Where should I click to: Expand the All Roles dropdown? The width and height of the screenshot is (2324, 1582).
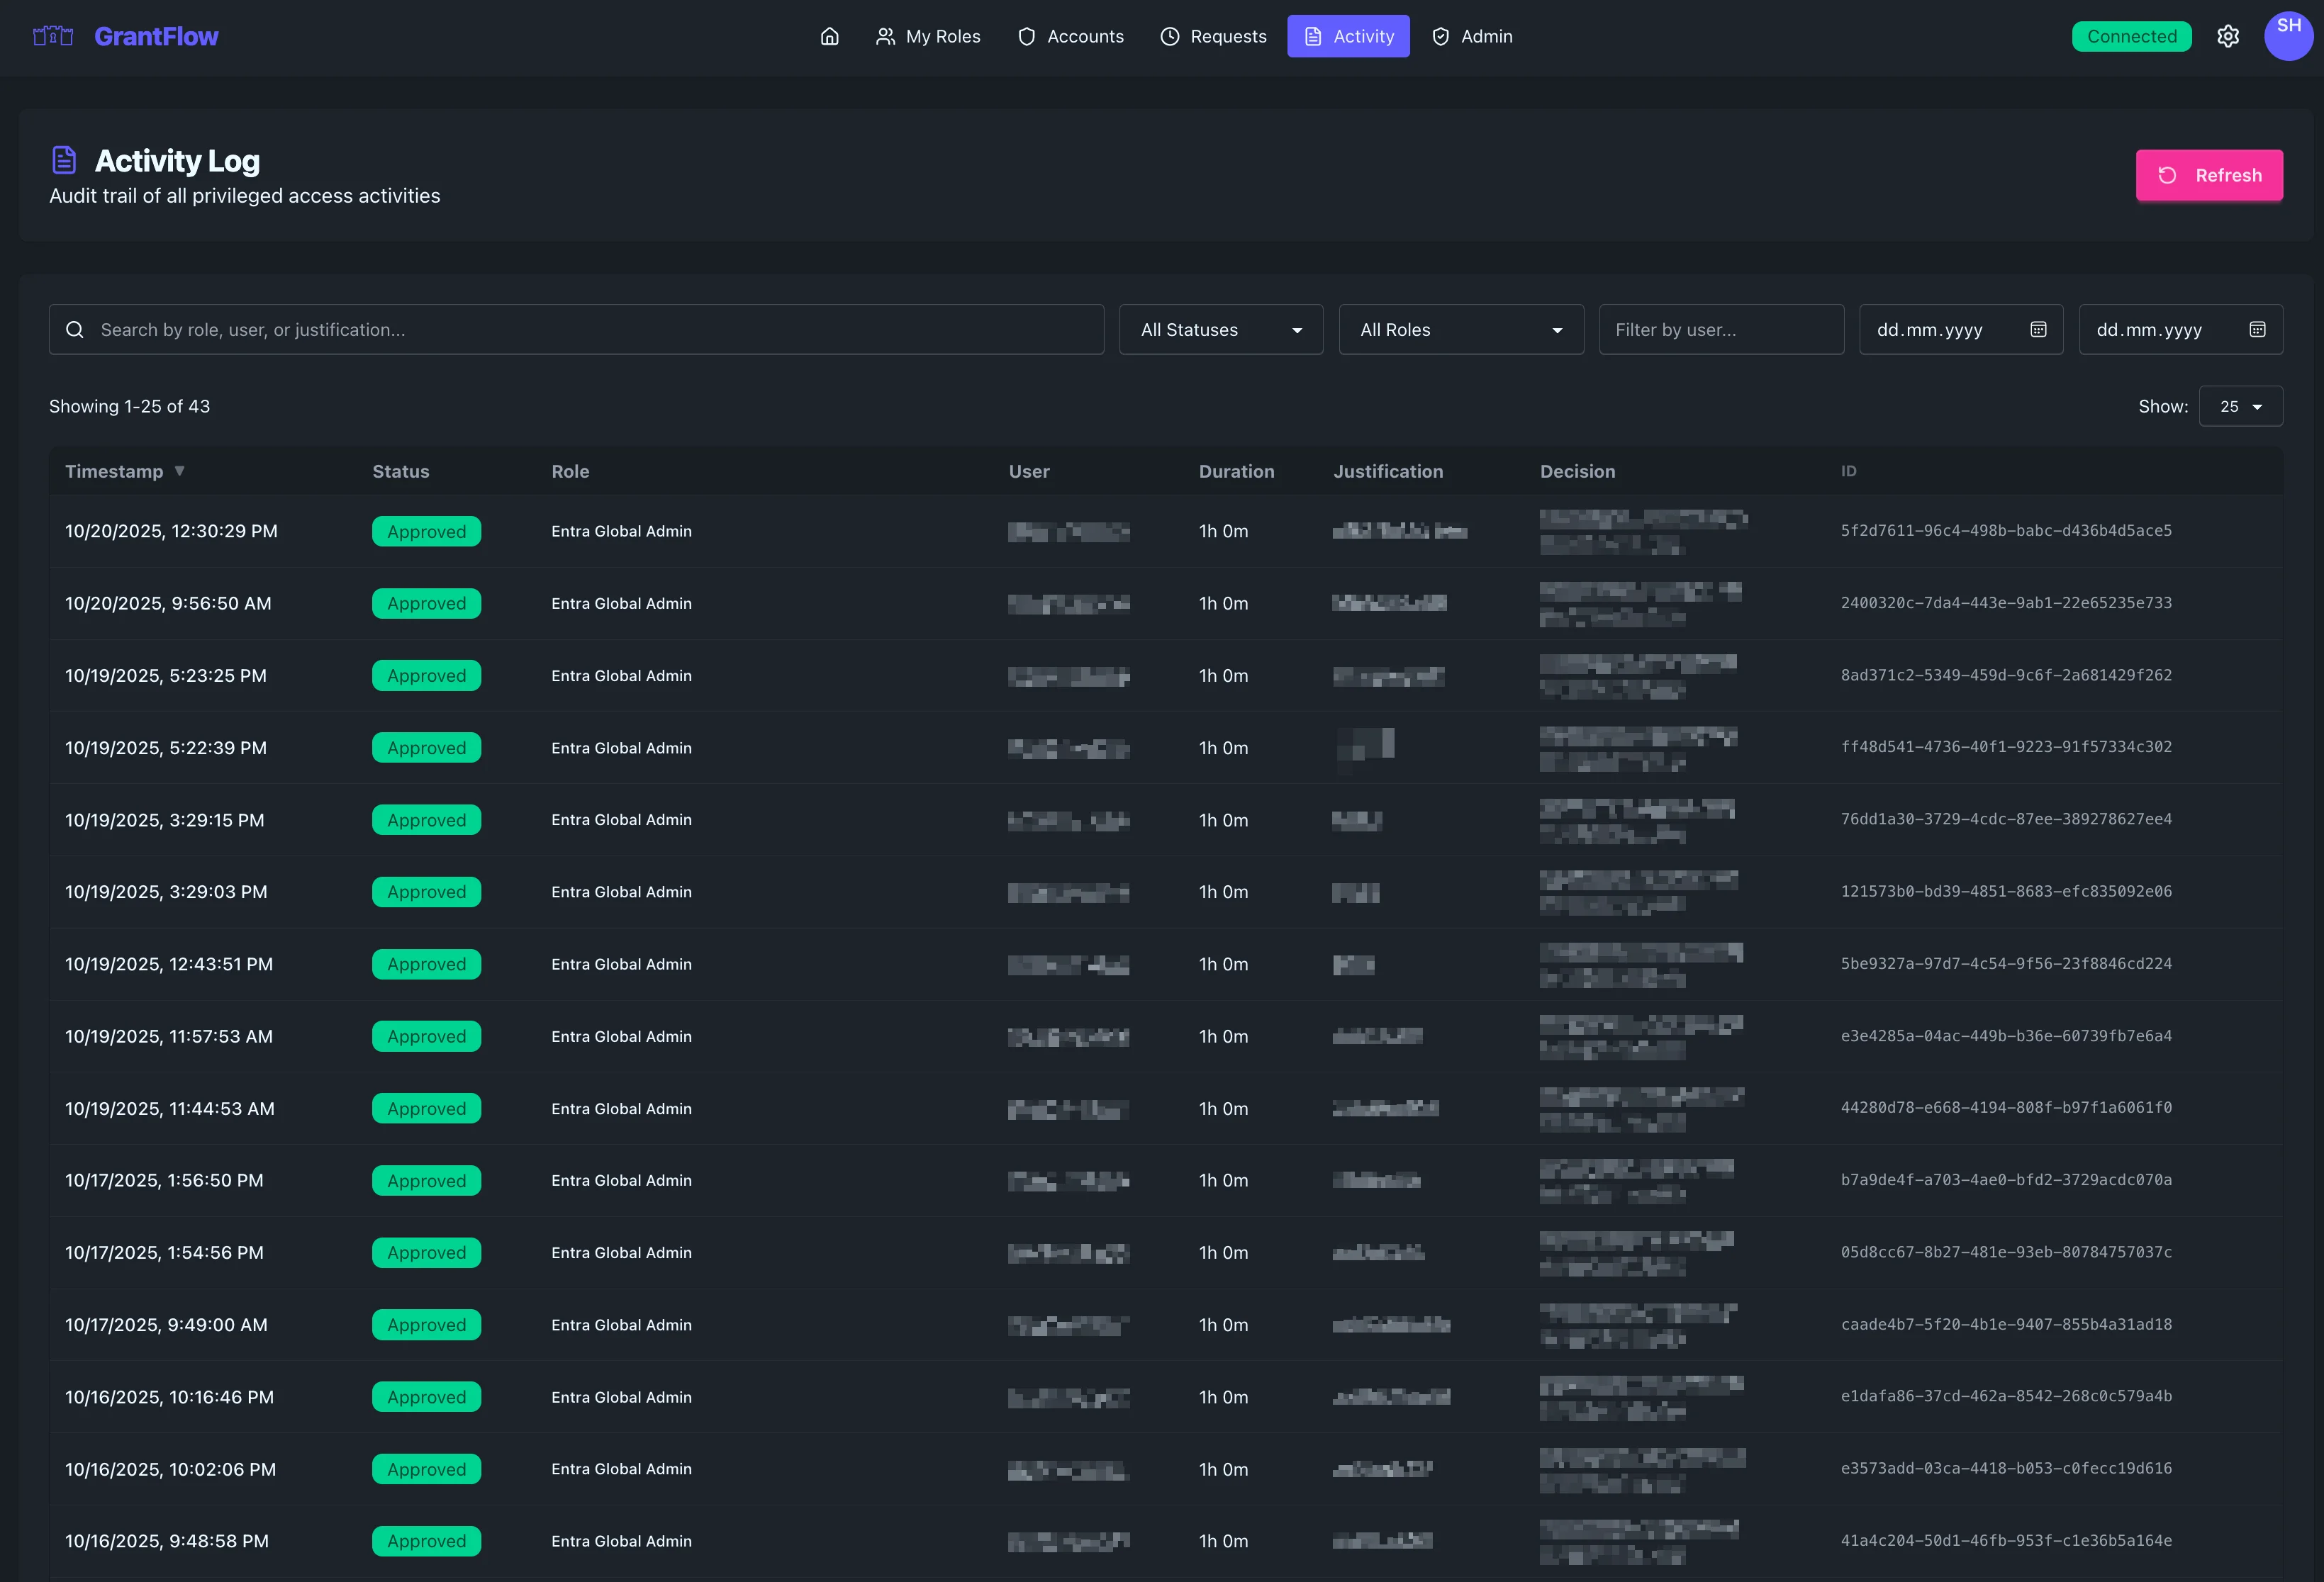pos(1460,329)
